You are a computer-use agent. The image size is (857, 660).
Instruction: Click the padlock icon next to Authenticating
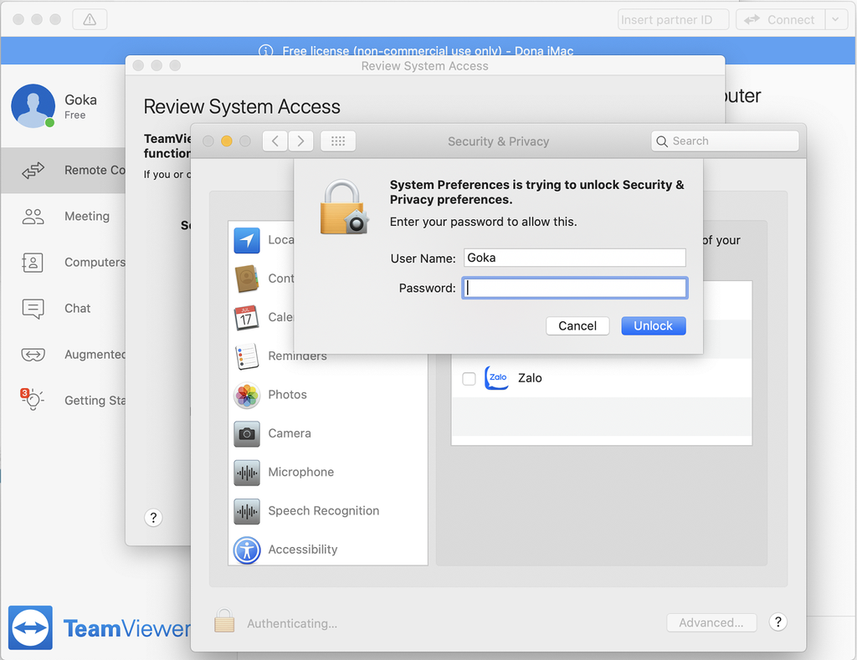click(223, 622)
